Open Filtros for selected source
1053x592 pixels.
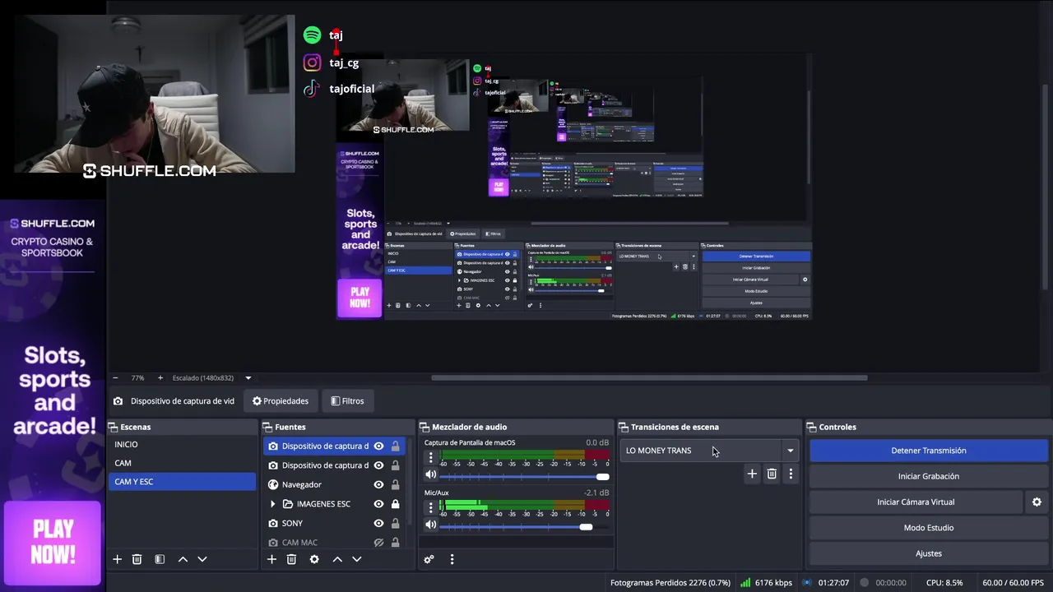[x=347, y=401]
